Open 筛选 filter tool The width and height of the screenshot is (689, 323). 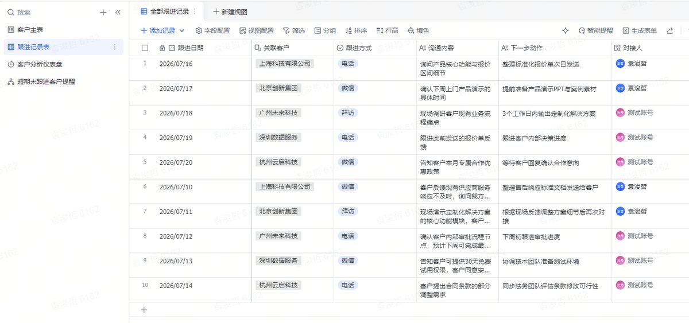[294, 31]
